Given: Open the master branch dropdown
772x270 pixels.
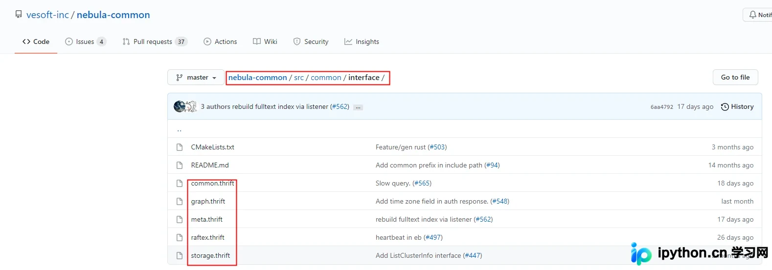Looking at the screenshot, I should pyautogui.click(x=196, y=77).
